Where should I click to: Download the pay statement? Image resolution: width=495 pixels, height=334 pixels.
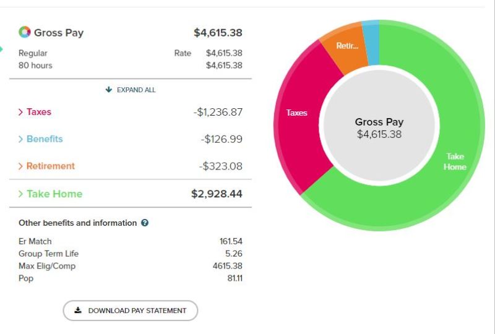pyautogui.click(x=131, y=310)
